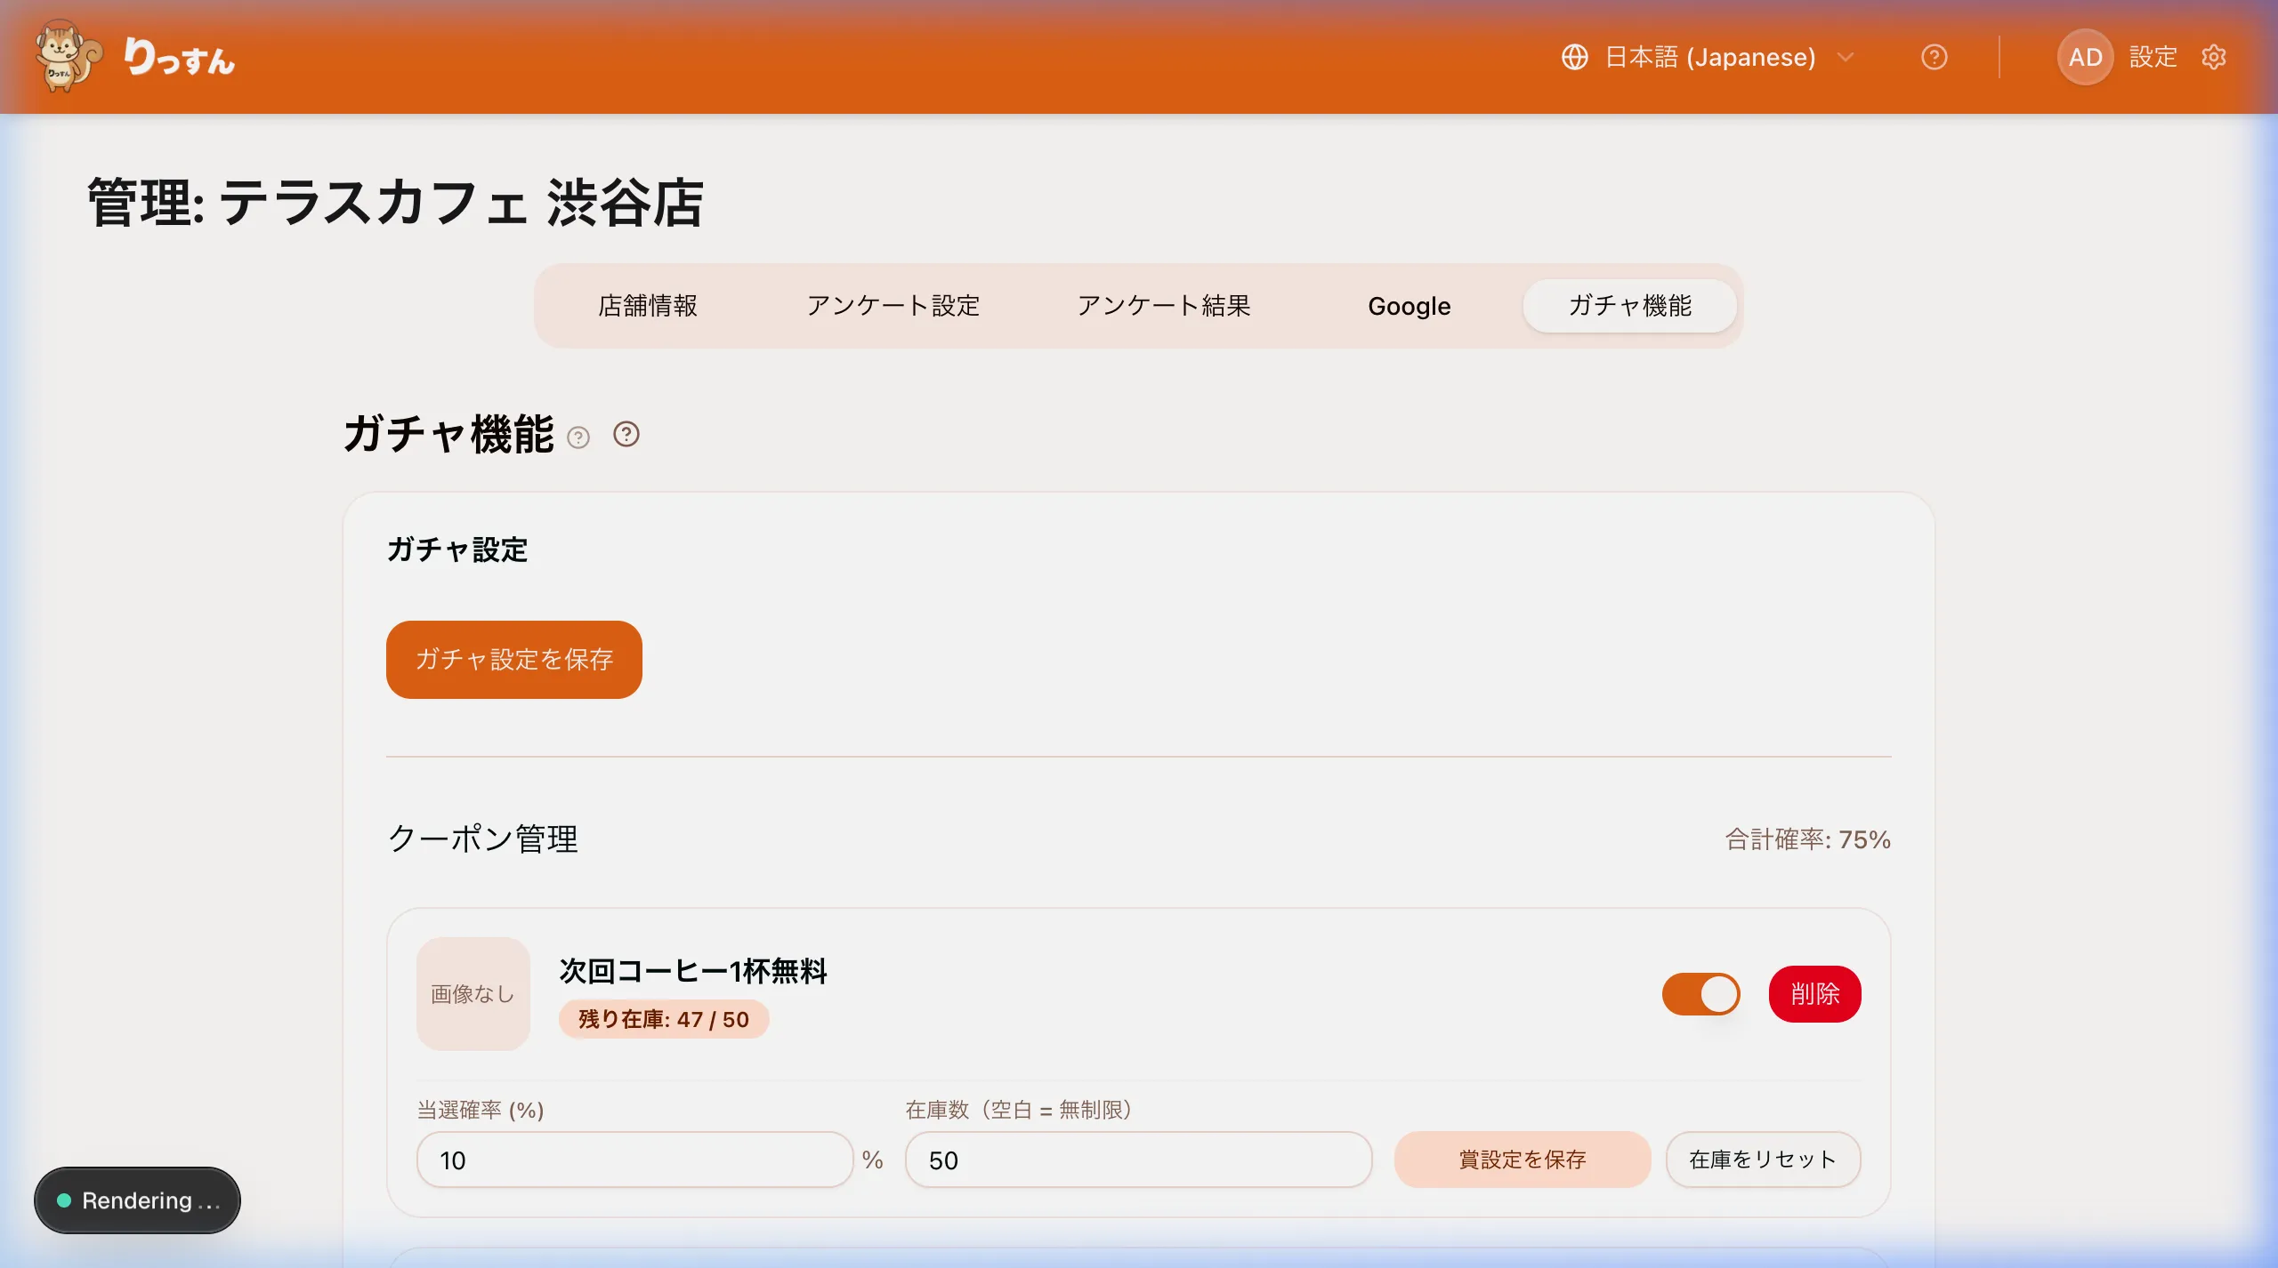The width and height of the screenshot is (2278, 1268).
Task: Click the クーポン管理 heading
Action: [483, 839]
